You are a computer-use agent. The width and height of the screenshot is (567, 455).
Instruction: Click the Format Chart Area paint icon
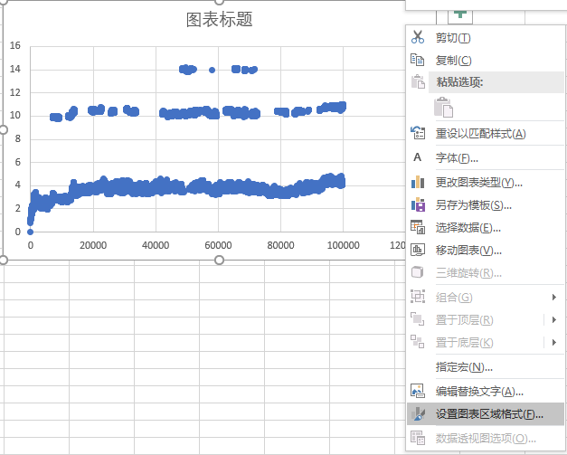tap(419, 414)
